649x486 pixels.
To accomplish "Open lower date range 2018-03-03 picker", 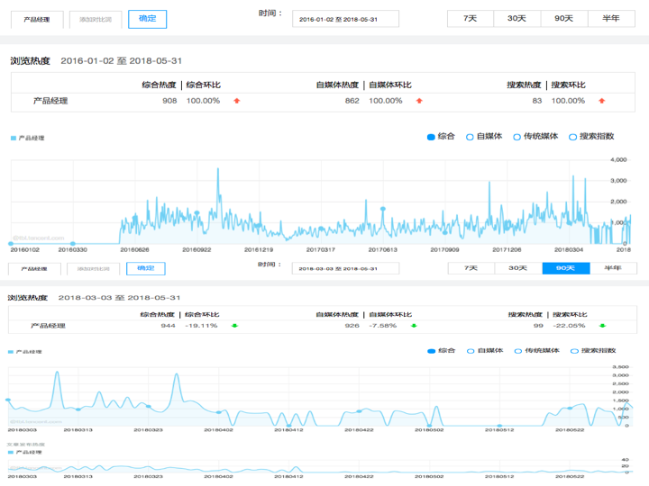I will pyautogui.click(x=345, y=268).
